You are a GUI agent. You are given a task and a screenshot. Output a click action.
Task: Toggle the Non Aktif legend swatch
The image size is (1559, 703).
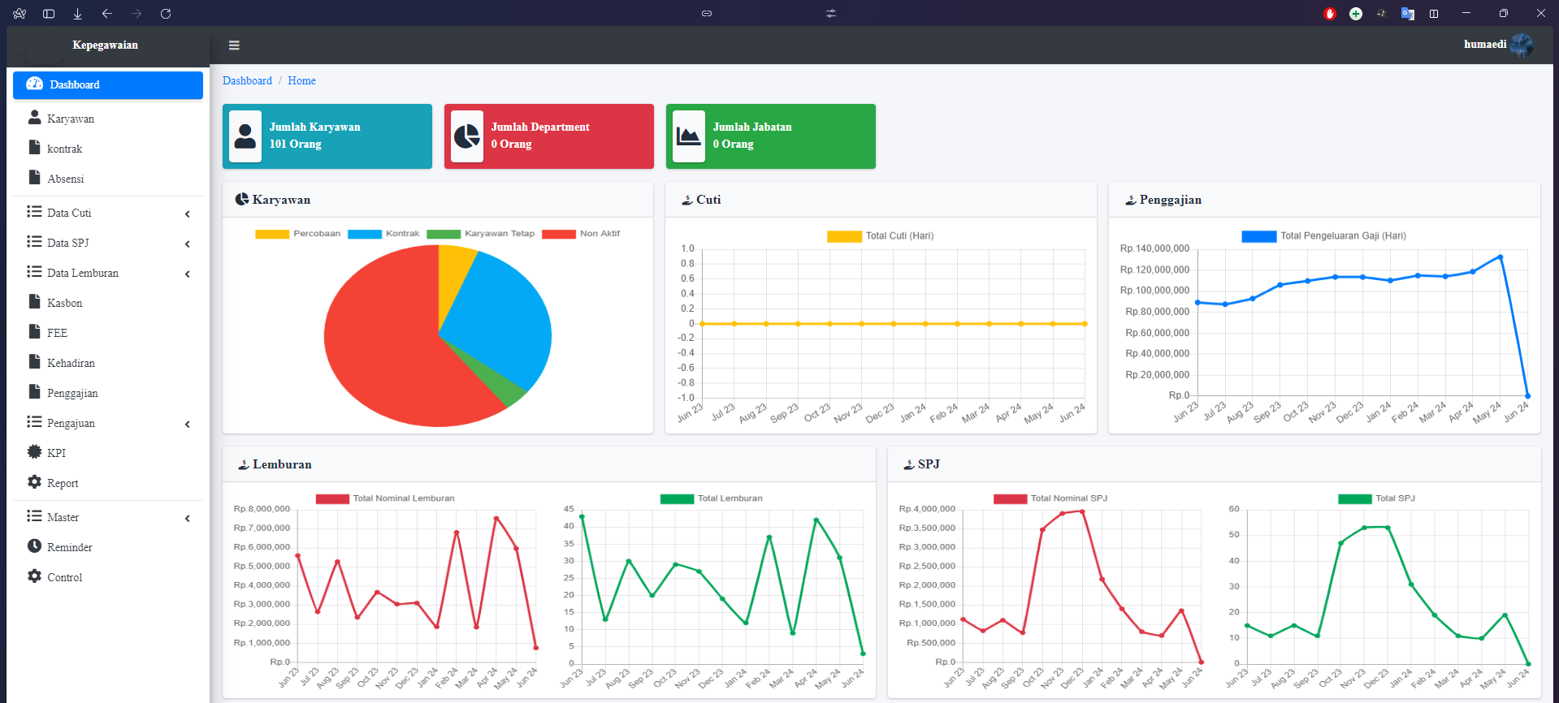[x=559, y=234]
